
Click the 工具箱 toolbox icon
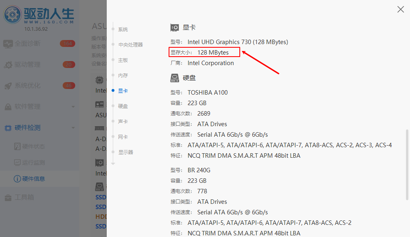tap(8, 197)
